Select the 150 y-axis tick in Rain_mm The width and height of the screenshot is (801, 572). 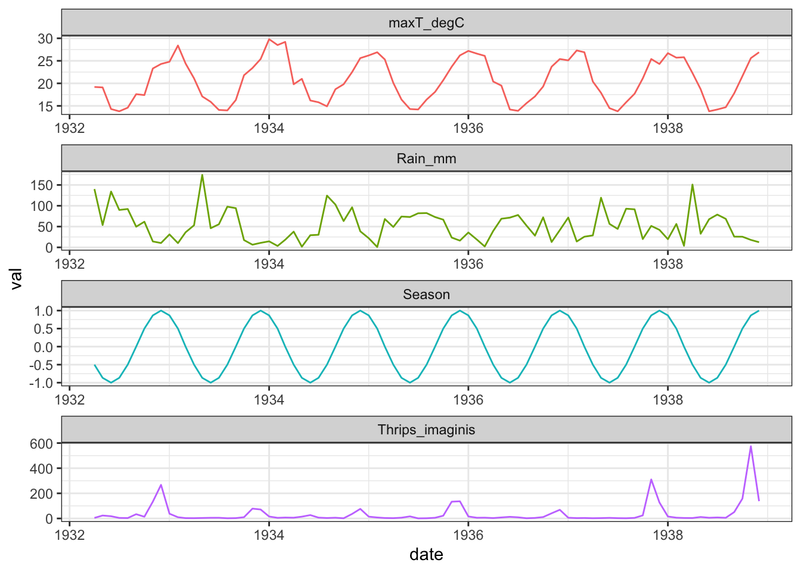click(42, 185)
